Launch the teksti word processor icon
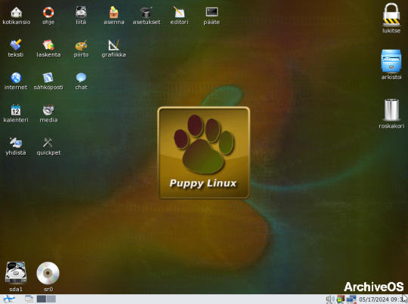408x304 pixels. pos(16,45)
